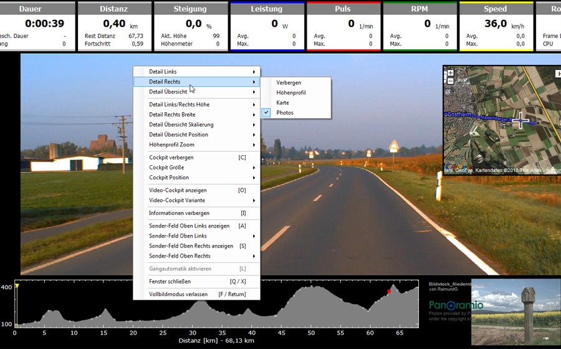This screenshot has height=349, width=561.
Task: Choose Karte in the Detail Rechts submenu
Action: click(282, 103)
